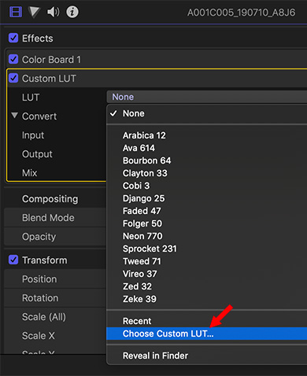Apply the Folger 50 LUT
The height and width of the screenshot is (376, 307).
[x=207, y=223]
